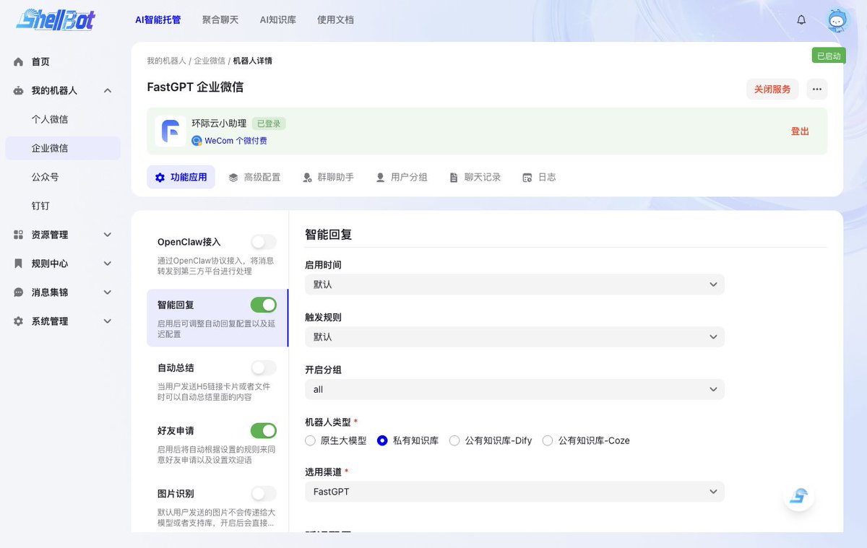Click the document icon beside 聊天记录

(x=454, y=178)
